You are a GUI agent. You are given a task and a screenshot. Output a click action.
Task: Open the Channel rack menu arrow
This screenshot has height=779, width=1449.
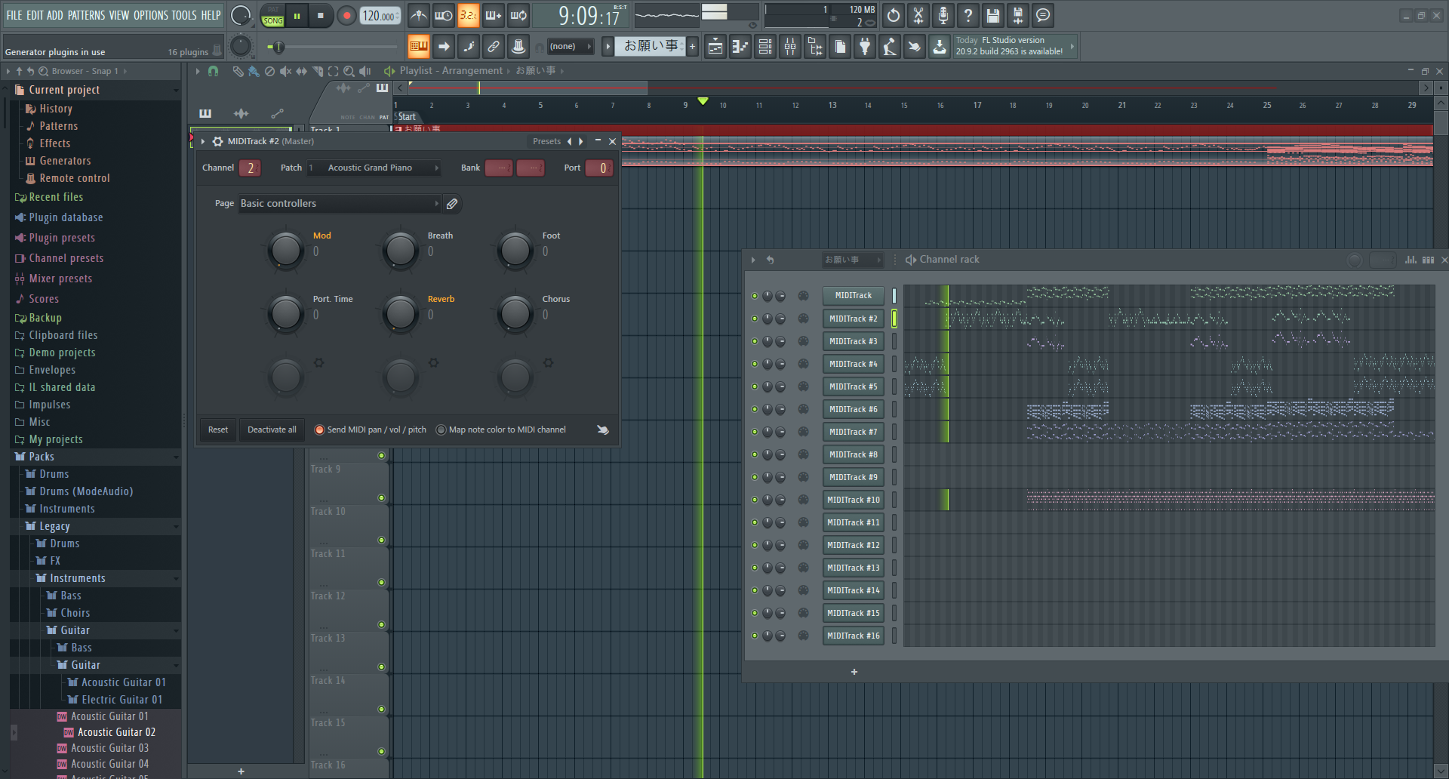click(752, 260)
